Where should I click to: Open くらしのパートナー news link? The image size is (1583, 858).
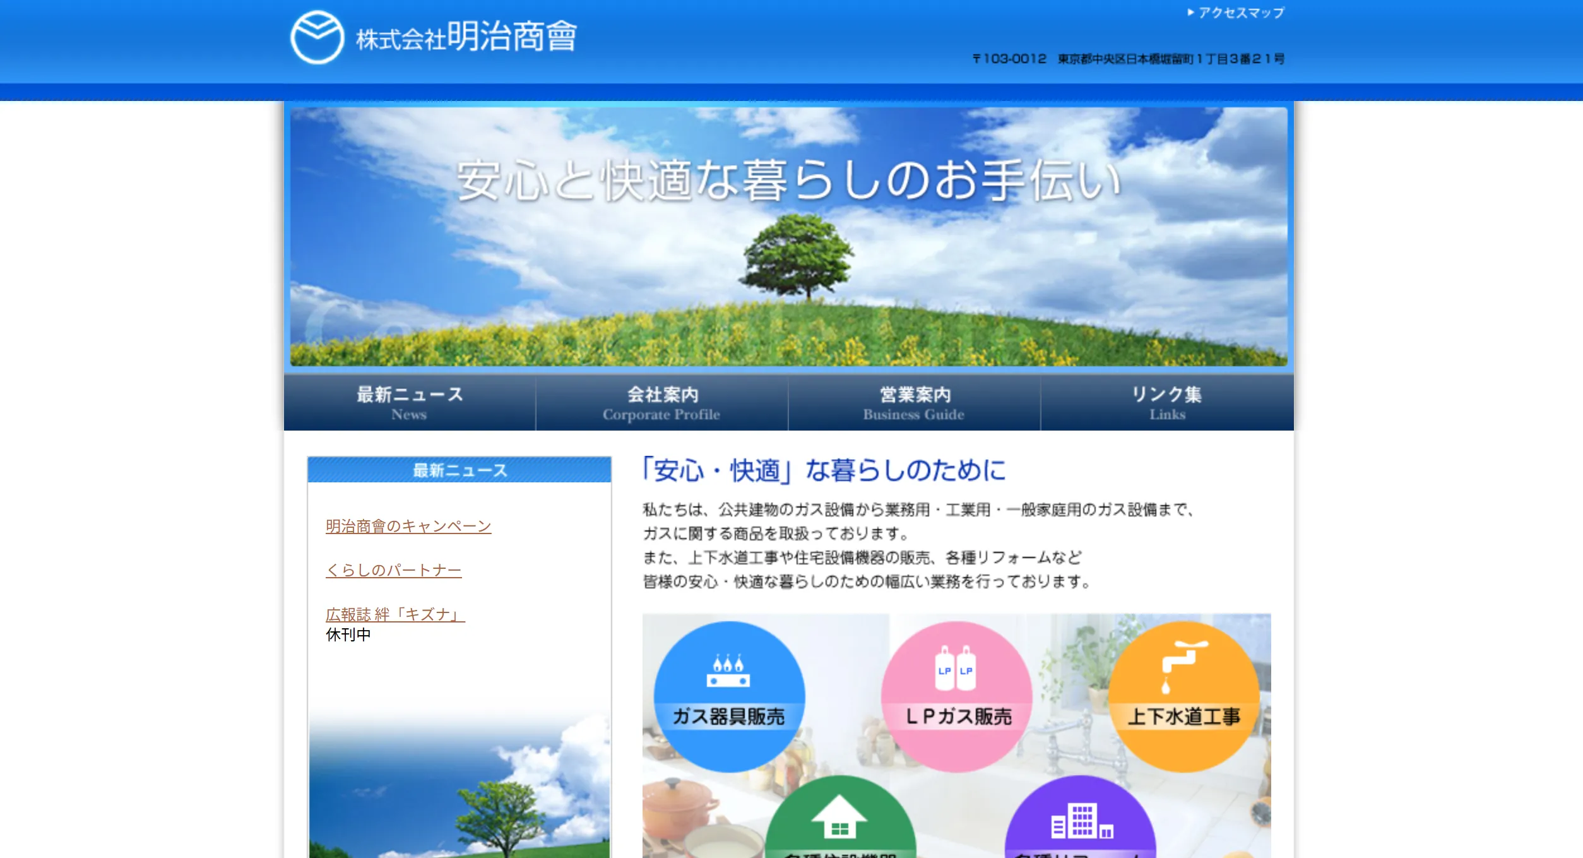point(394,570)
